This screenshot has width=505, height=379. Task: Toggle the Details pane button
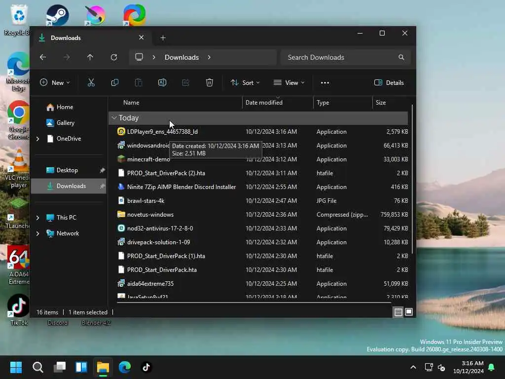(x=389, y=83)
